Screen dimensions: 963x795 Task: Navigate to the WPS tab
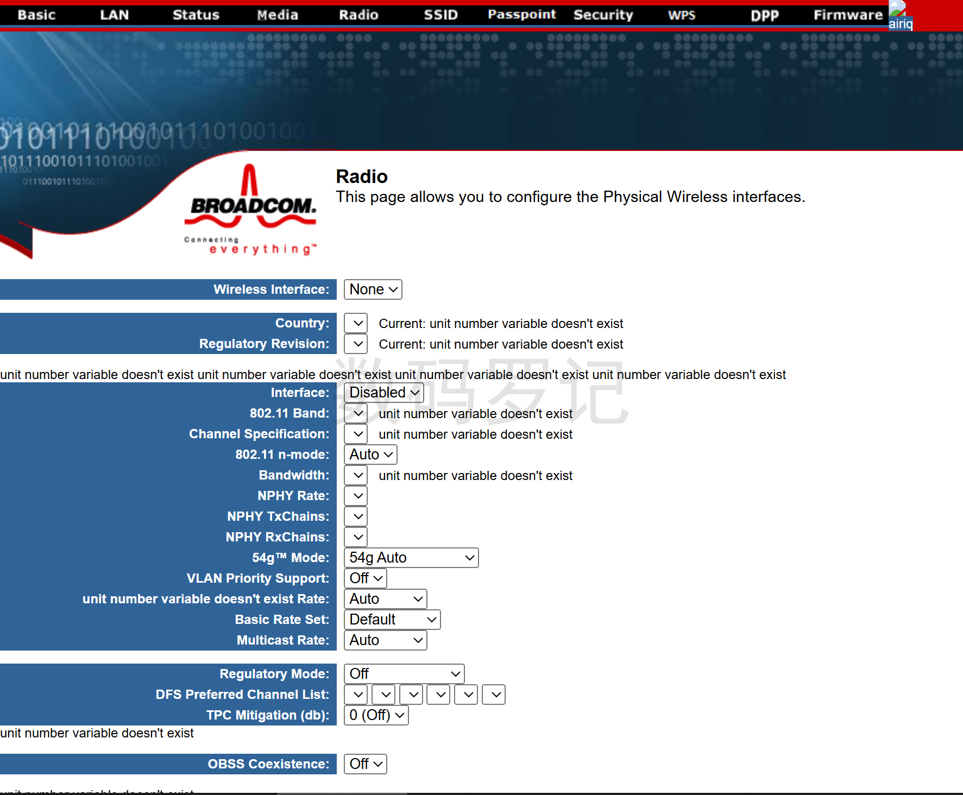click(681, 15)
